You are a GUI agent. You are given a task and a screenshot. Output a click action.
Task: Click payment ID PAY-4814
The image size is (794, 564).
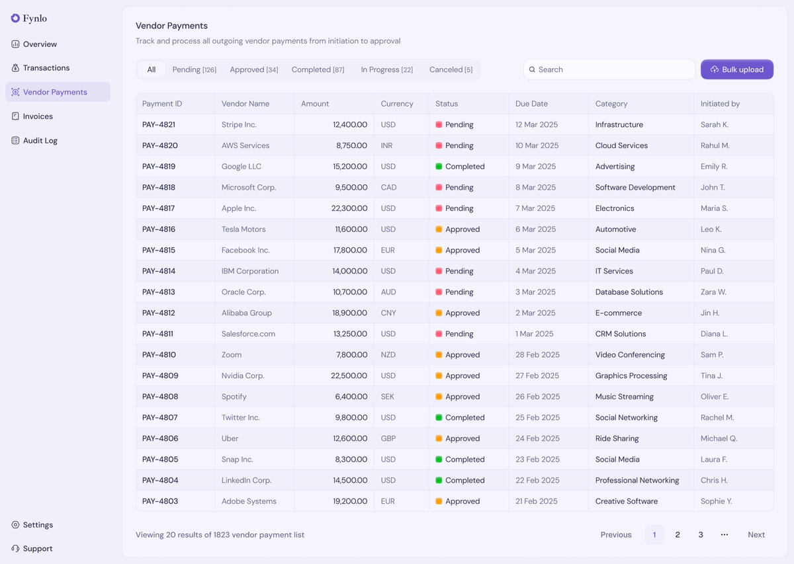(x=159, y=271)
